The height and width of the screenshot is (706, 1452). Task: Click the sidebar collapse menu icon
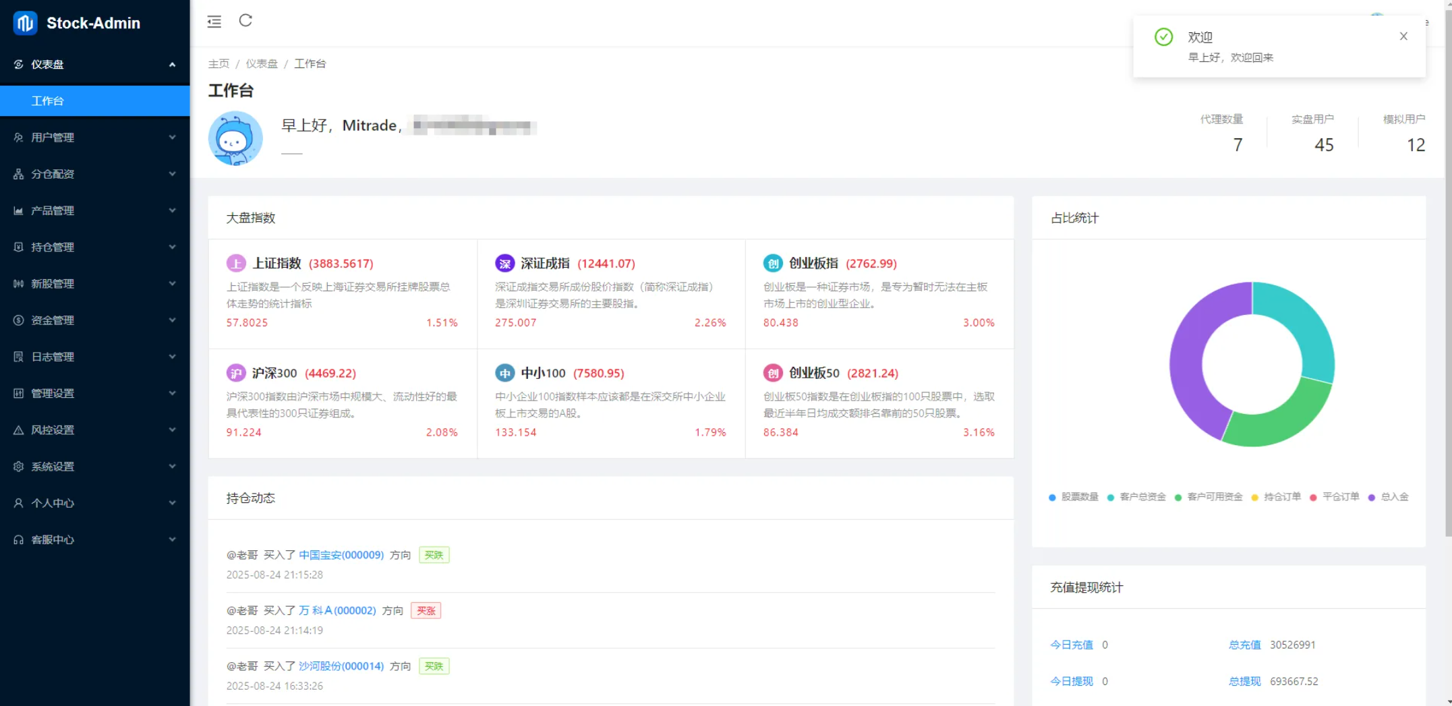(x=214, y=22)
